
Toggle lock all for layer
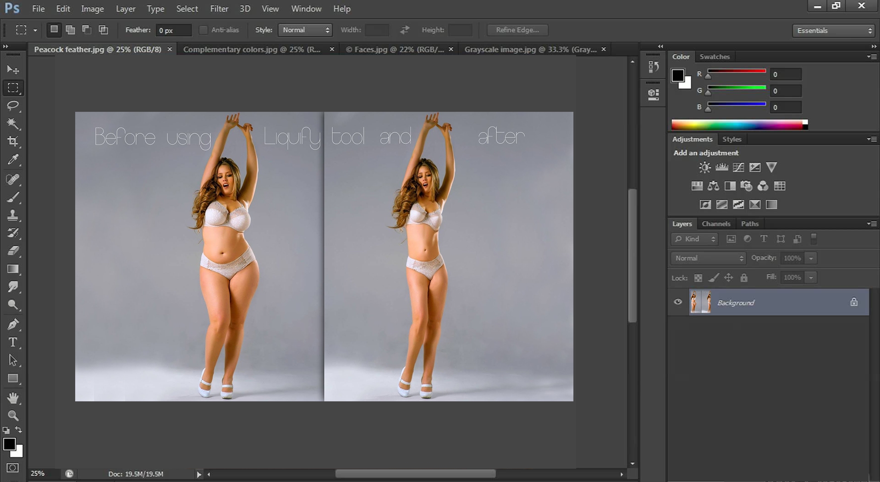744,278
